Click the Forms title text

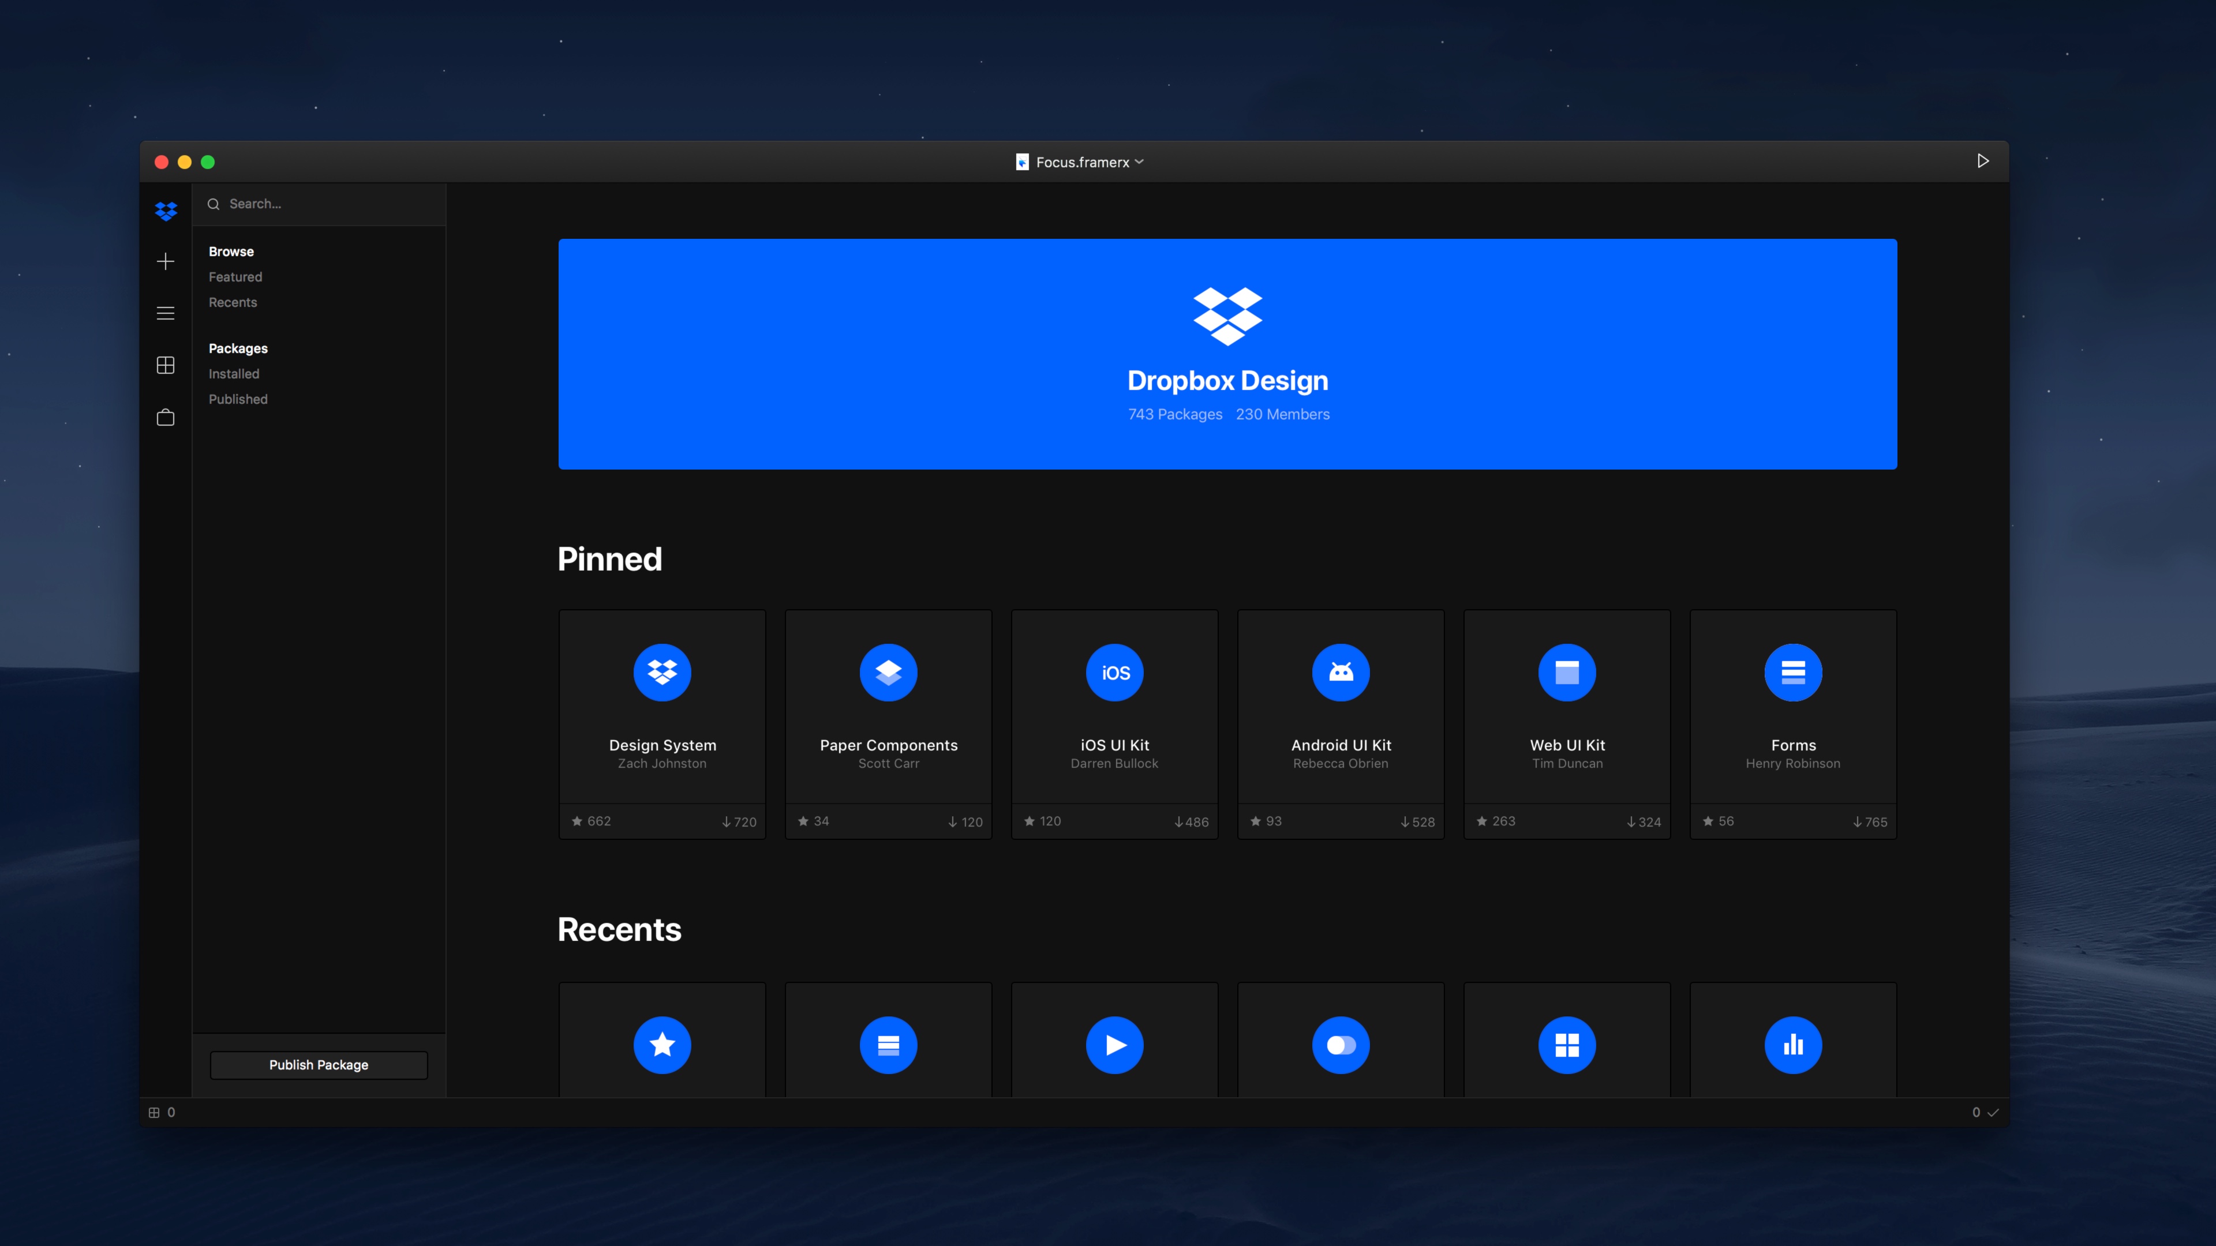(1794, 745)
